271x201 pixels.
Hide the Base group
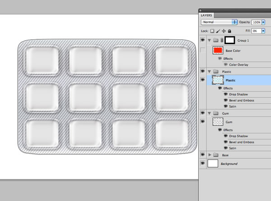tap(202, 155)
